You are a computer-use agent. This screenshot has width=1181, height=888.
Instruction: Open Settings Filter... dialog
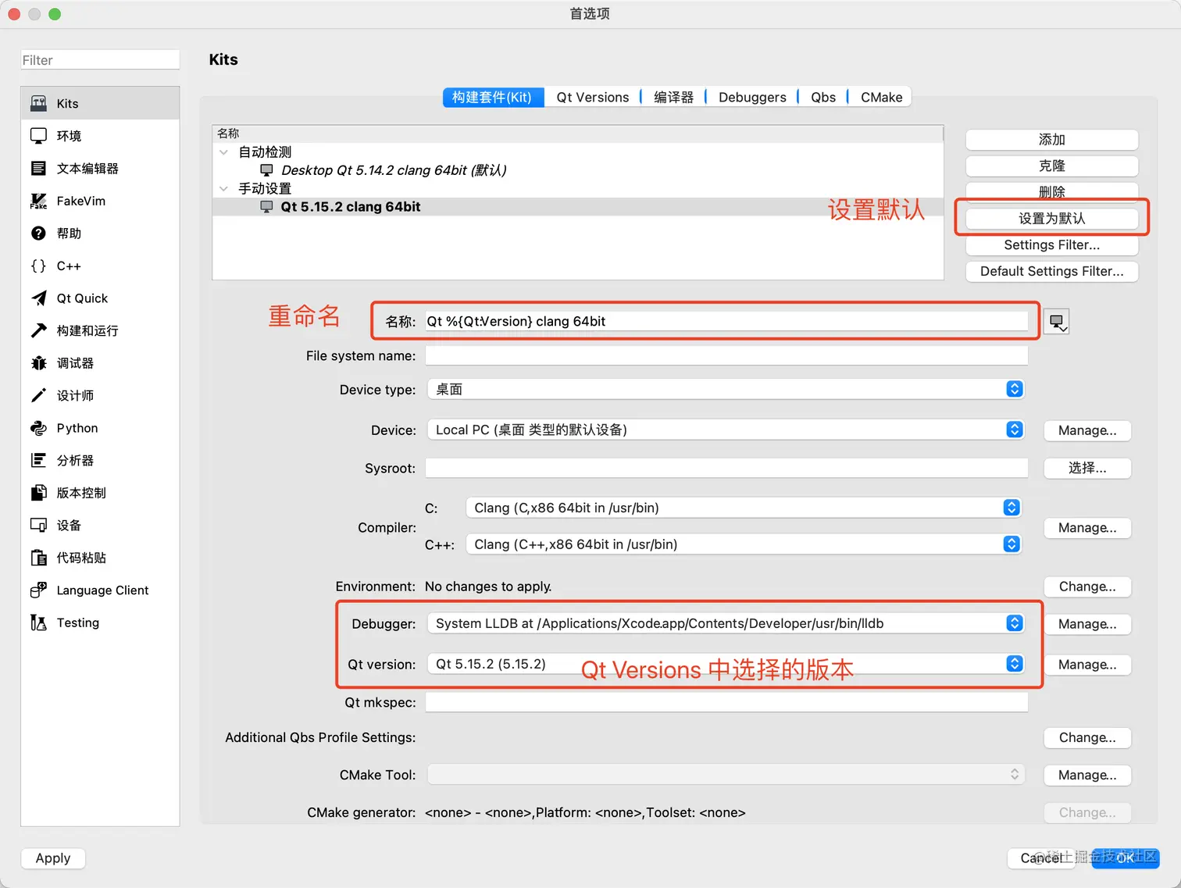pos(1051,245)
